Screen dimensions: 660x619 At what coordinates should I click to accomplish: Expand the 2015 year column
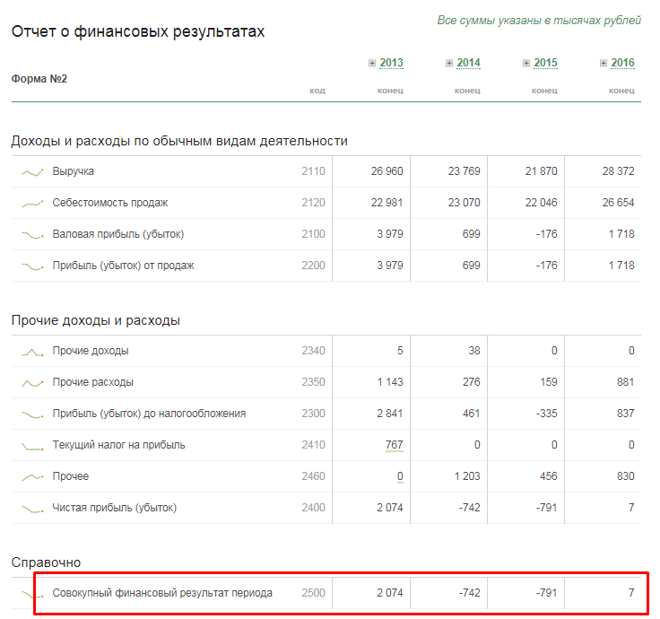point(526,63)
